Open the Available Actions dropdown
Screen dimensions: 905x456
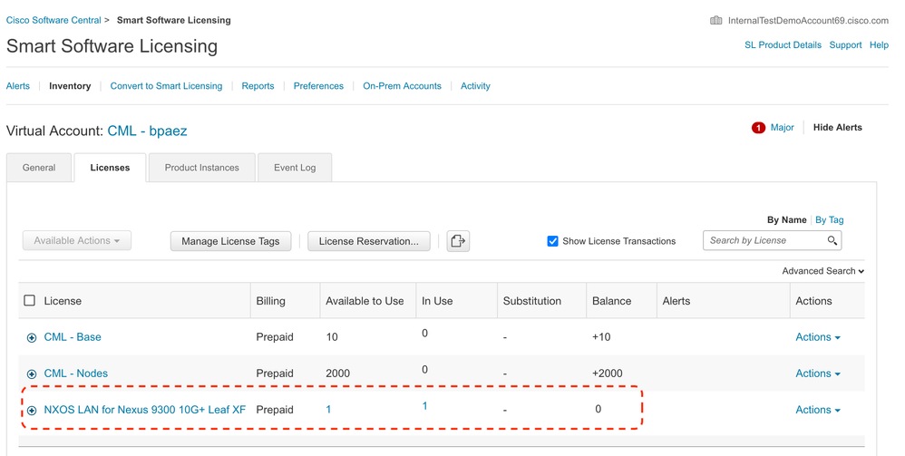pos(77,241)
